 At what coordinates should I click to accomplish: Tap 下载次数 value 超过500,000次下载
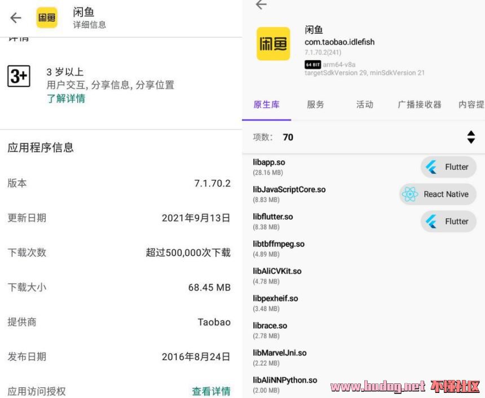click(x=188, y=253)
